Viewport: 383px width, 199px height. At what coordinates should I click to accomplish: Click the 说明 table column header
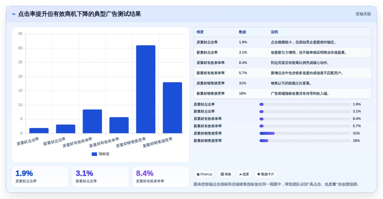click(x=274, y=32)
